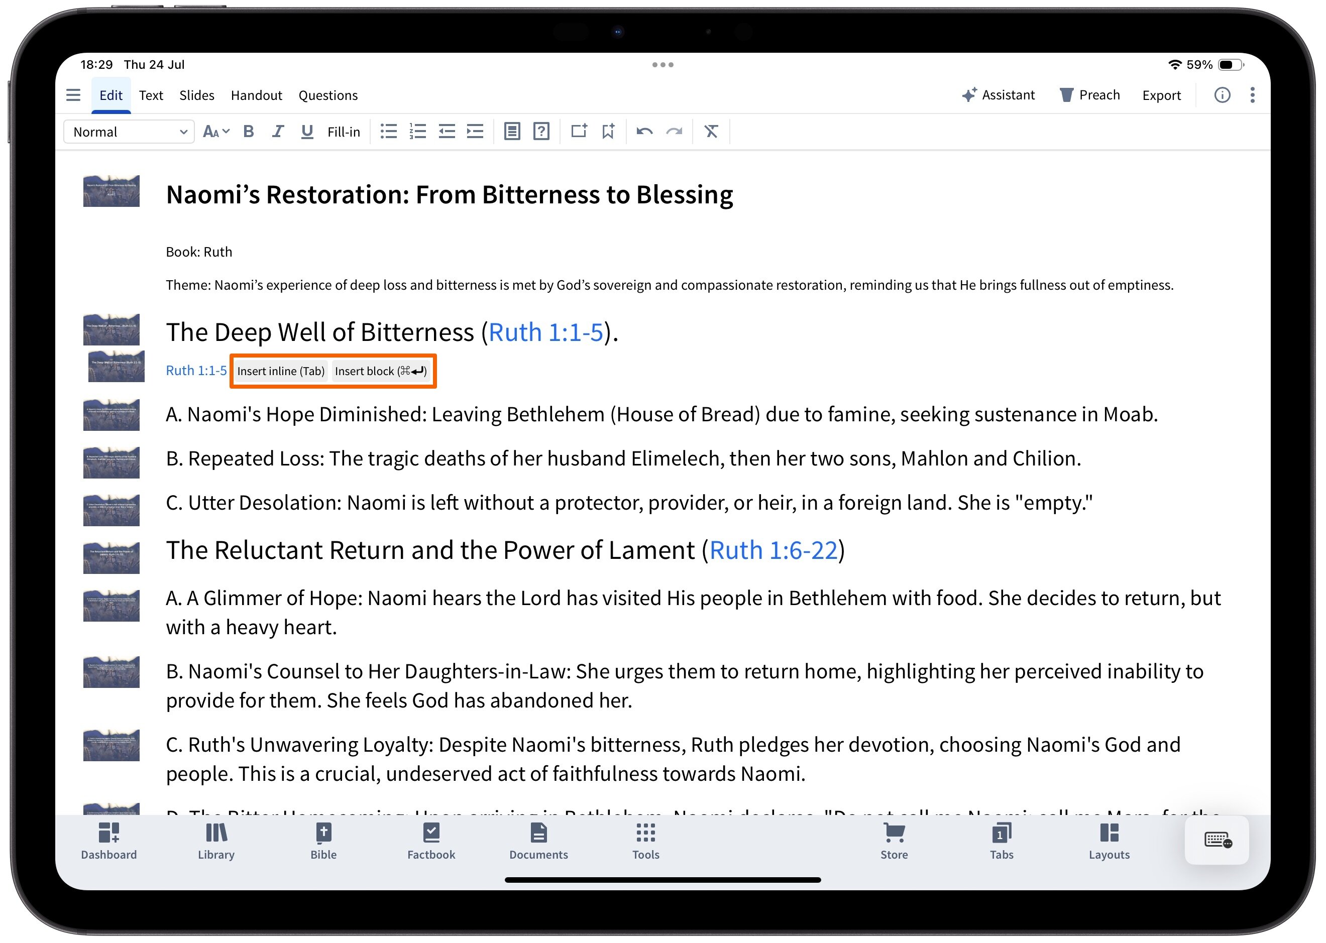Insert a question block icon
The height and width of the screenshot is (943, 1326).
click(541, 132)
